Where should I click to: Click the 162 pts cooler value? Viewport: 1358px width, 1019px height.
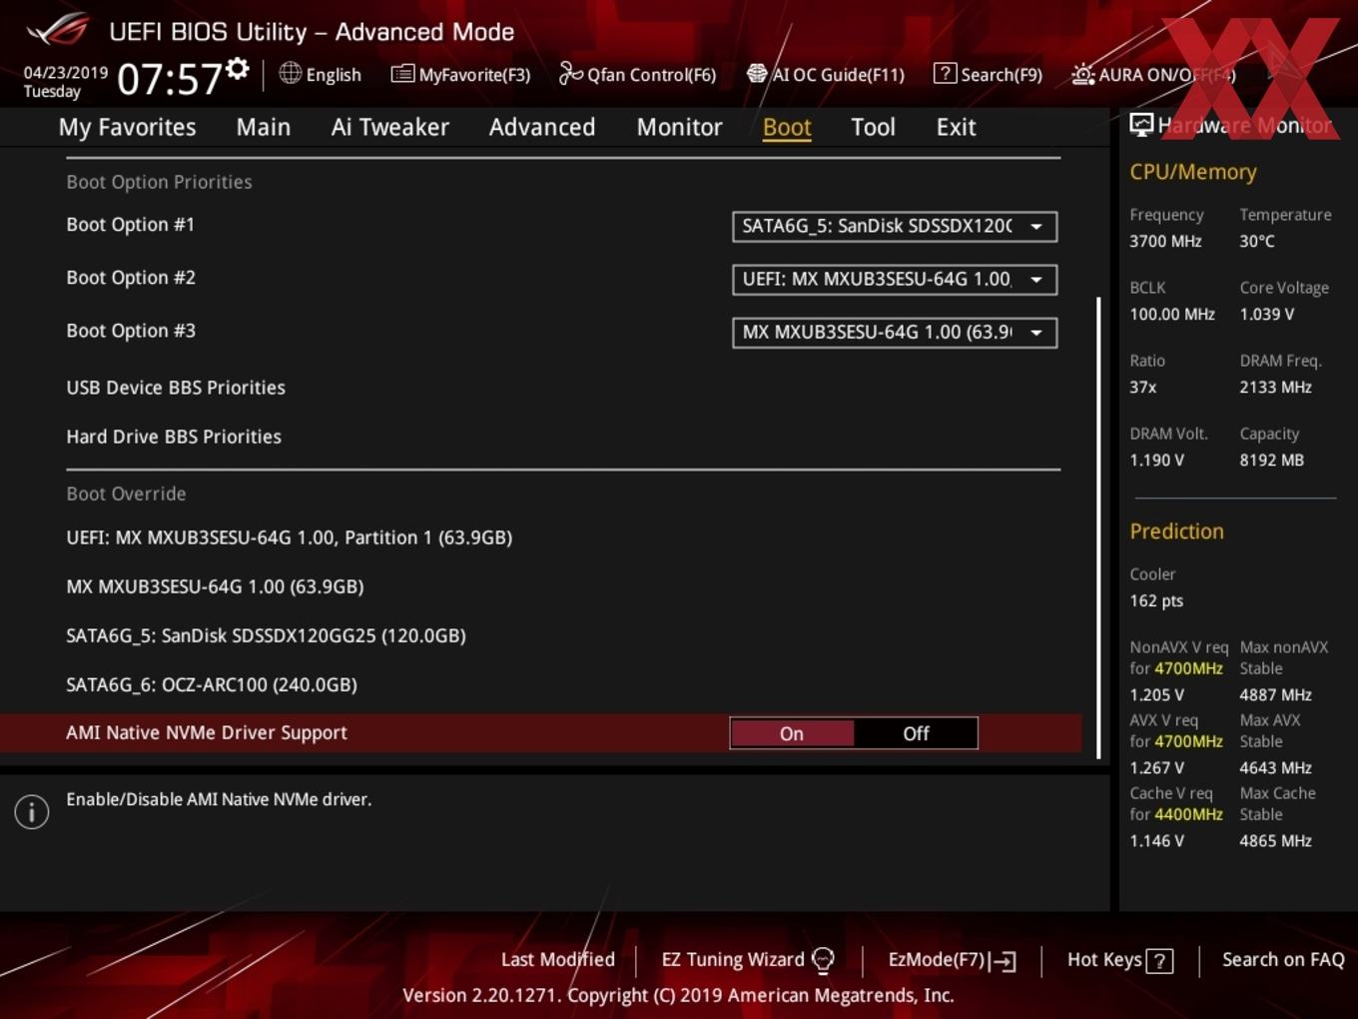click(x=1156, y=601)
